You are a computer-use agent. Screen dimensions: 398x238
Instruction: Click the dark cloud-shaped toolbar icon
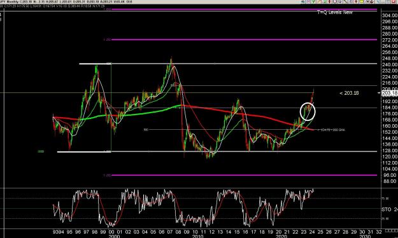click(303, 1)
